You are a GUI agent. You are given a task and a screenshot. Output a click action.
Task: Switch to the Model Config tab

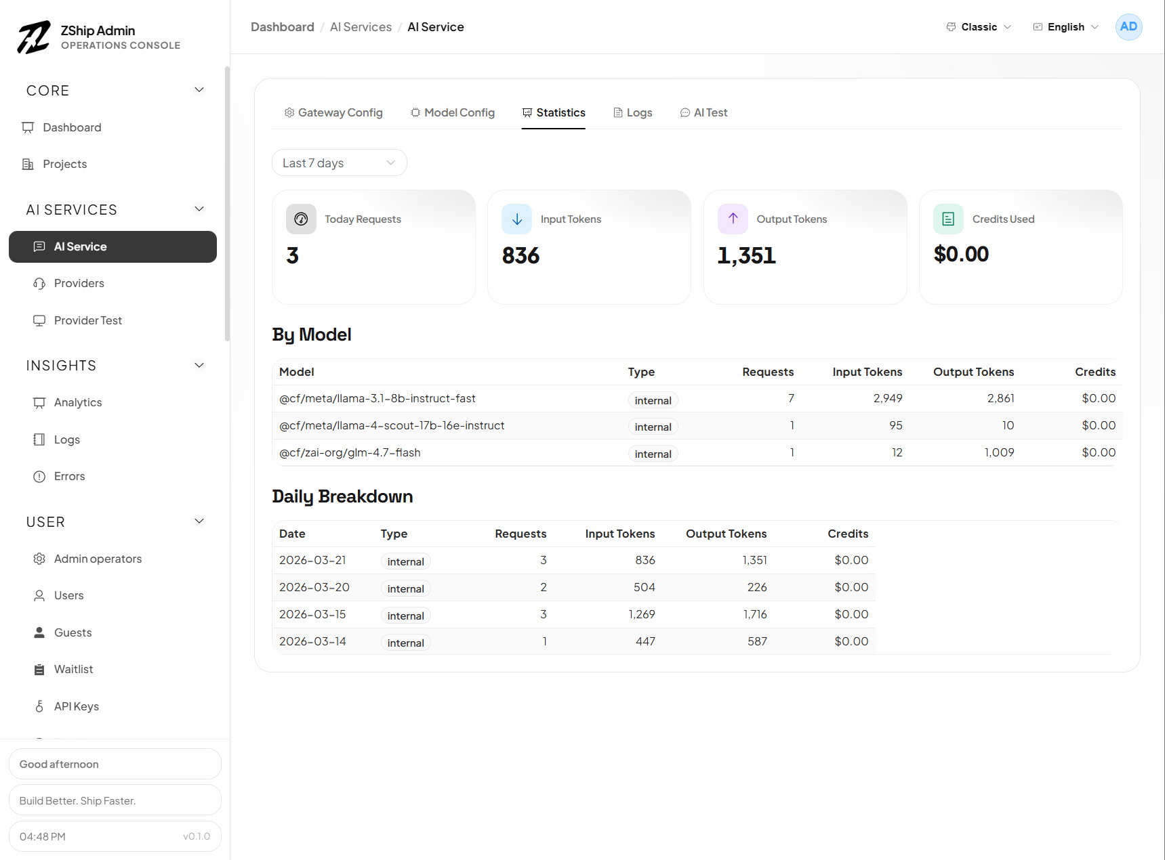coord(452,112)
